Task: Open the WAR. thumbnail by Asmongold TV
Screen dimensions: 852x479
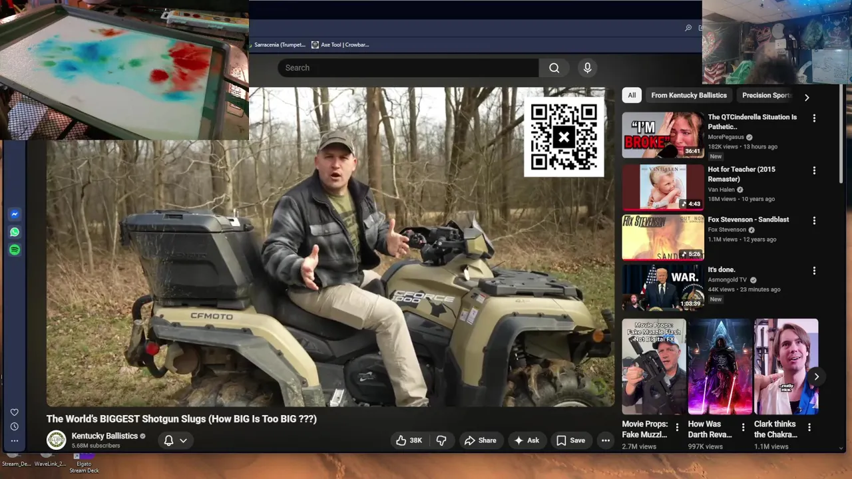Action: point(662,288)
